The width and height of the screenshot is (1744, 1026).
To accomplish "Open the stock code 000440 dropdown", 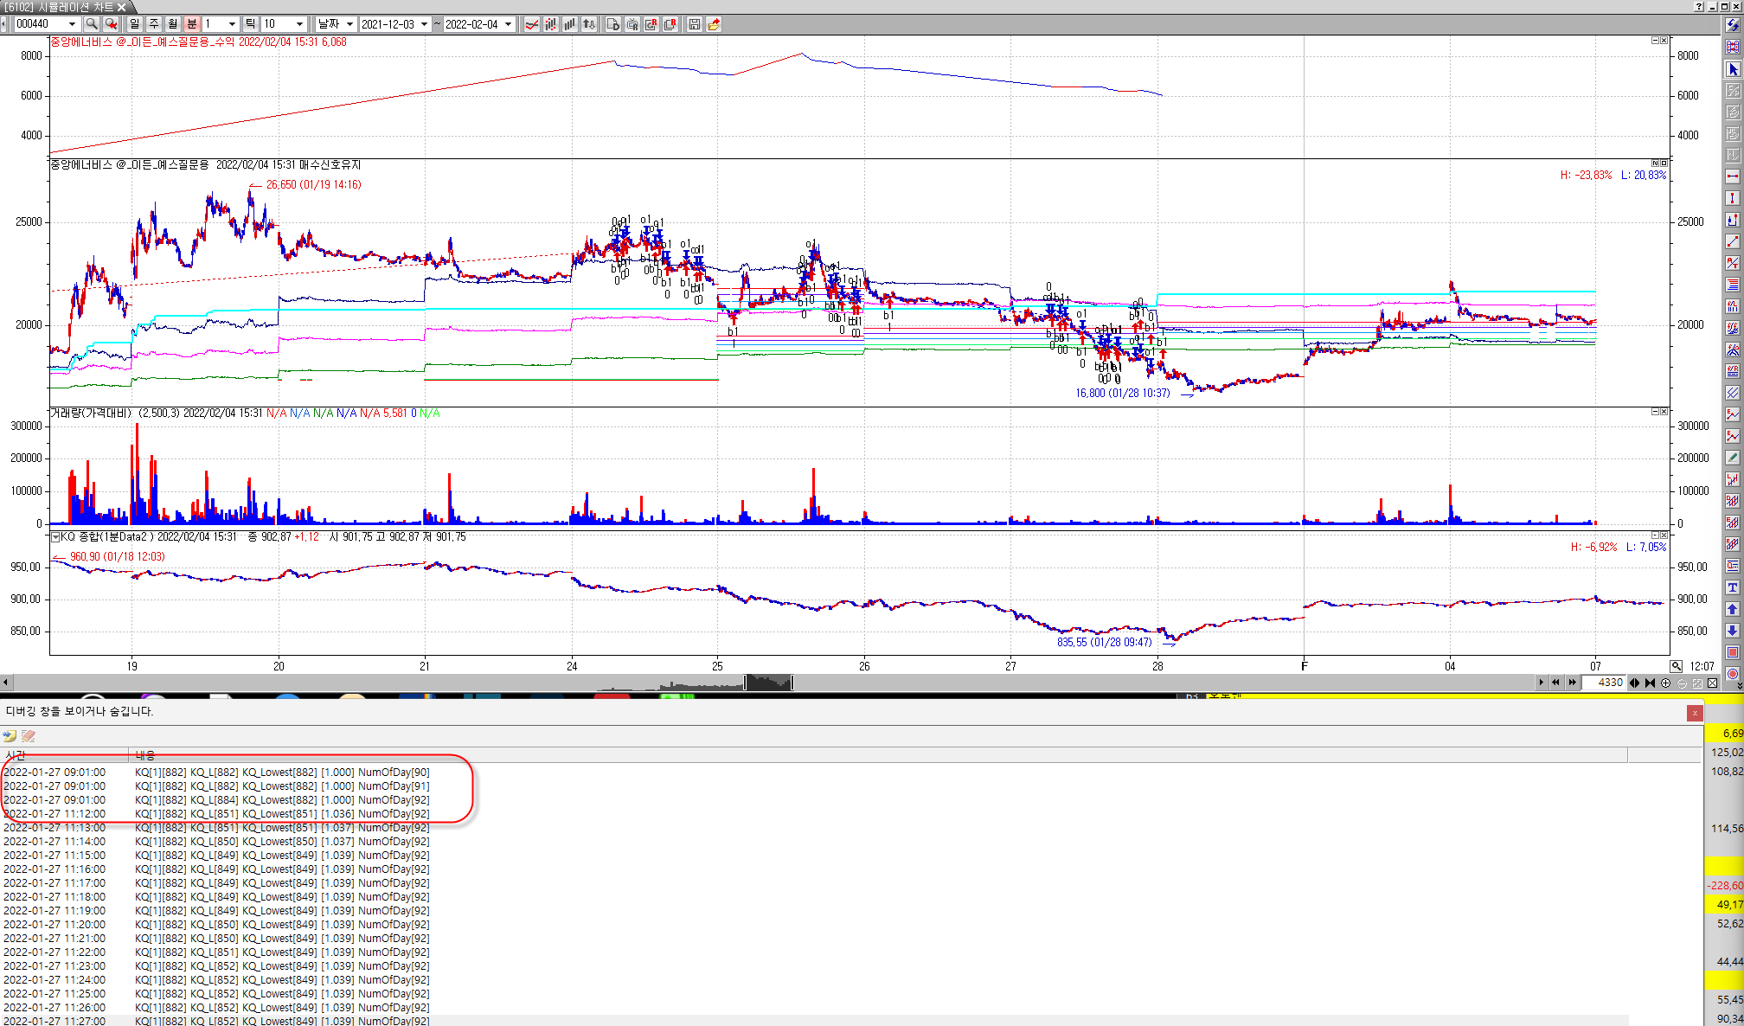I will click(x=72, y=24).
